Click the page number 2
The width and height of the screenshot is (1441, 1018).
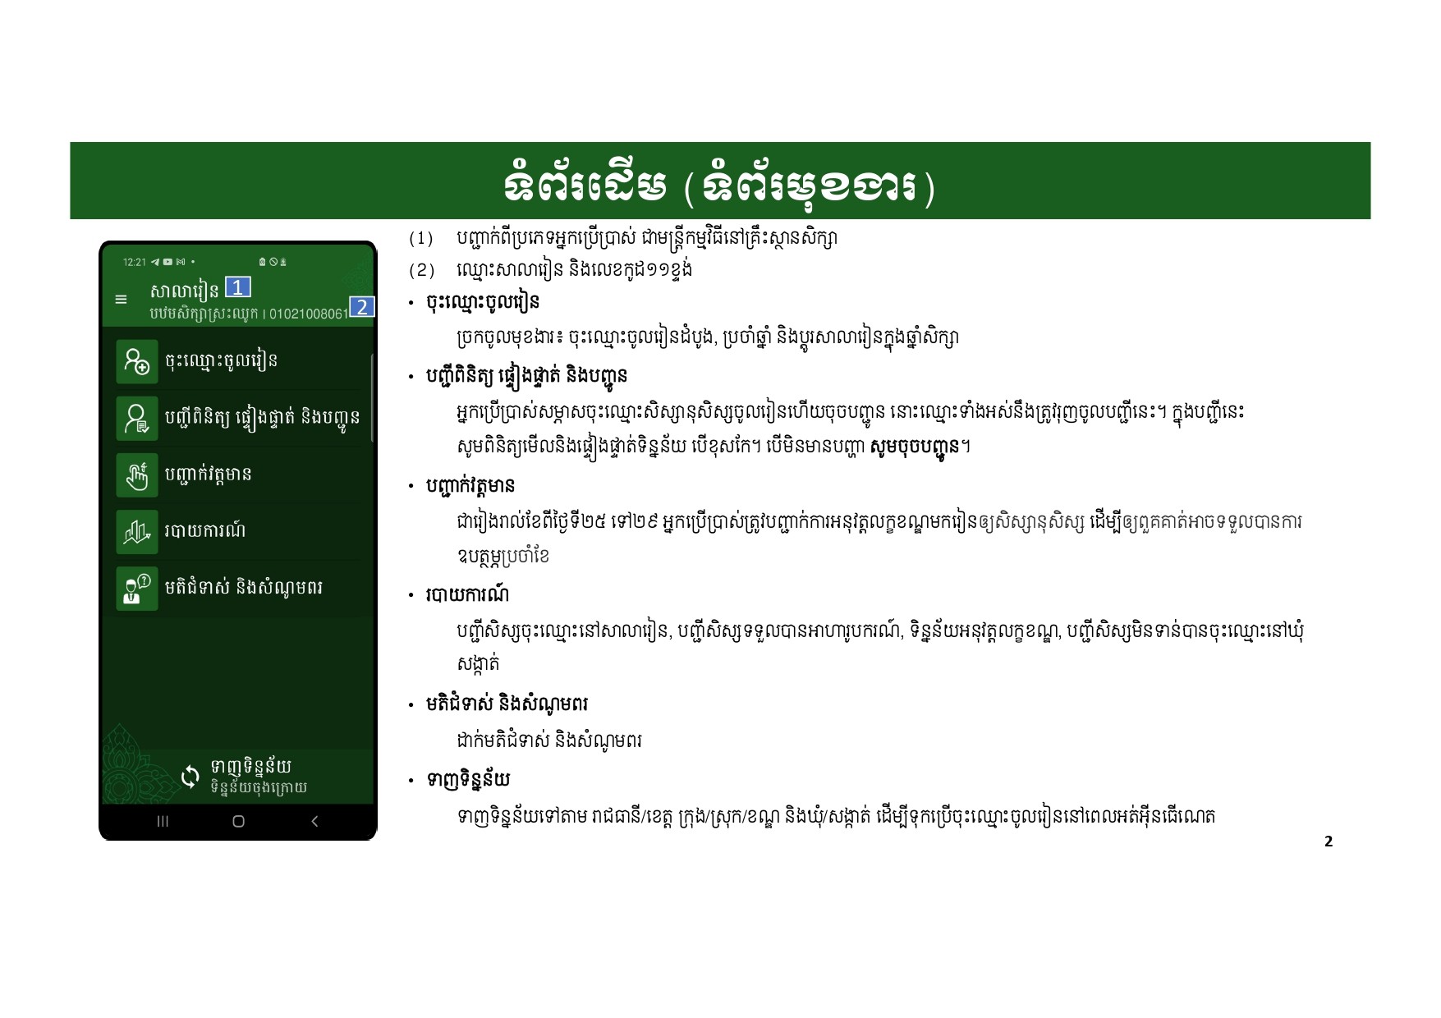click(1329, 841)
